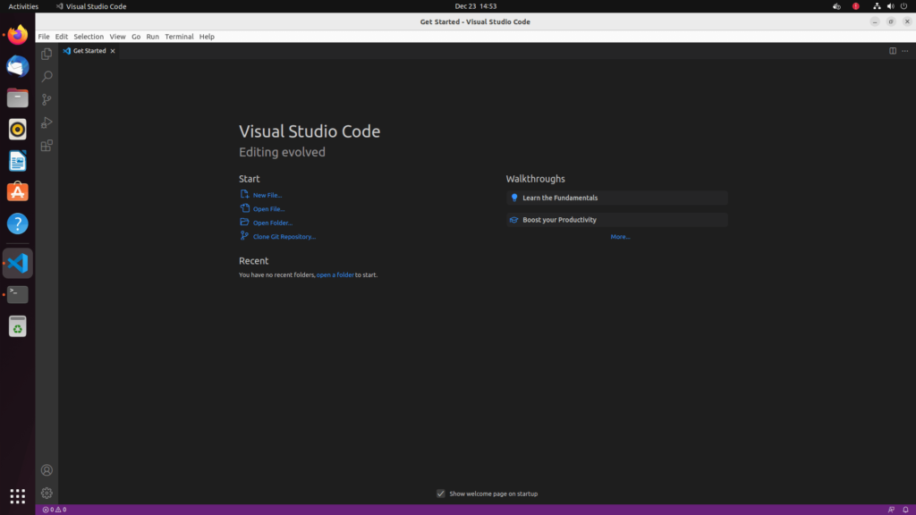Open notifications from the status bar bell
916x515 pixels.
906,509
